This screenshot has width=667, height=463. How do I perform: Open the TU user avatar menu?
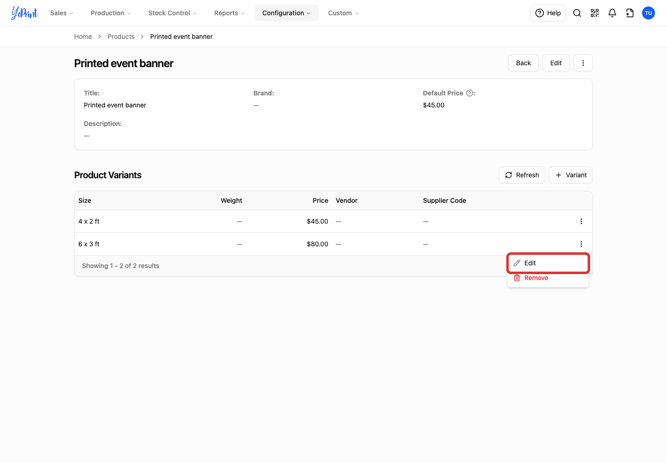(x=648, y=13)
